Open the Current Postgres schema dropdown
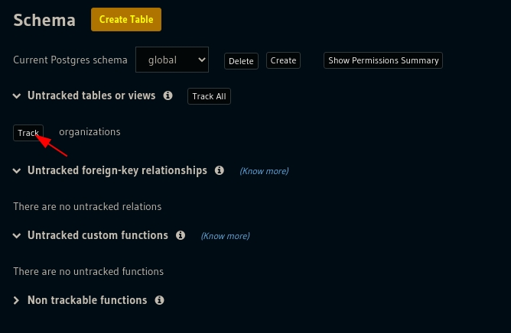The width and height of the screenshot is (511, 333). pyautogui.click(x=172, y=60)
